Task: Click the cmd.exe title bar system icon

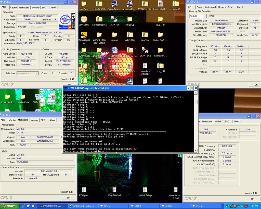Action: (x=66, y=88)
